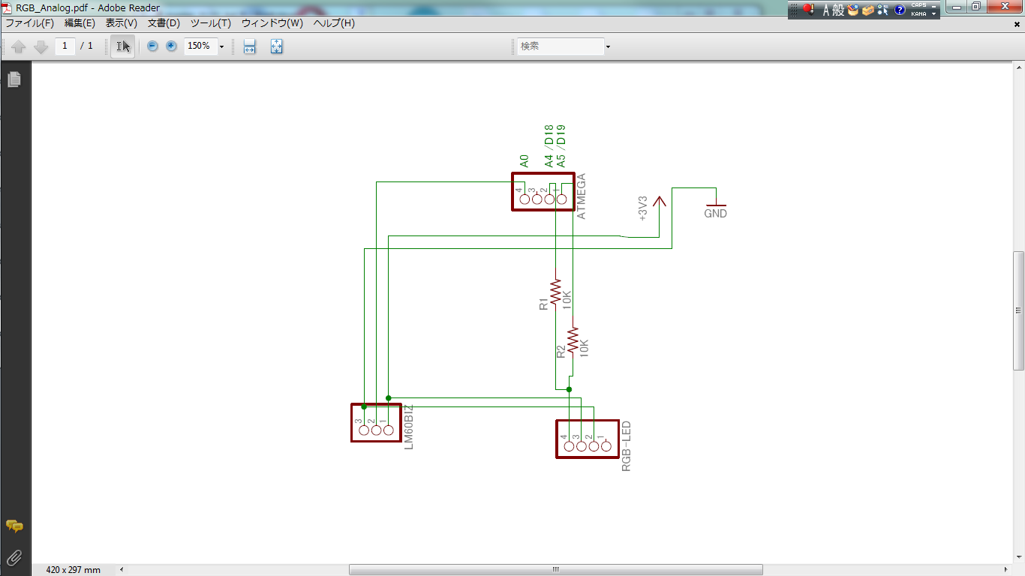The width and height of the screenshot is (1025, 576).
Task: Go to the previous page arrow
Action: 19,46
